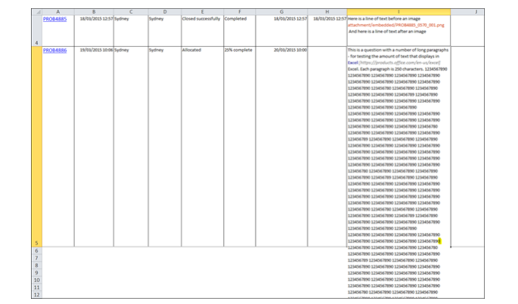
Task: Open the PROB4886 hyperlink
Action: 55,50
